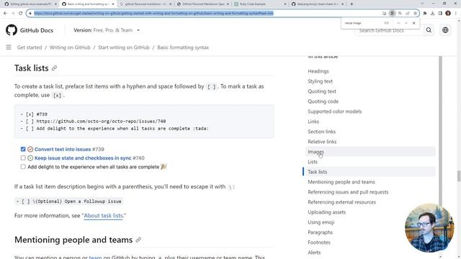
Task: Jump to Styling text section
Action: click(x=320, y=81)
